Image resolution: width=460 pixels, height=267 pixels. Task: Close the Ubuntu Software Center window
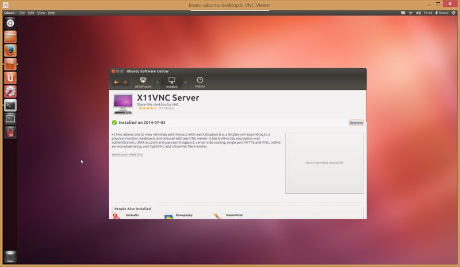coord(113,72)
